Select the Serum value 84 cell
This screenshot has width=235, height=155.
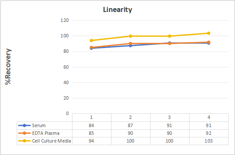click(x=92, y=125)
